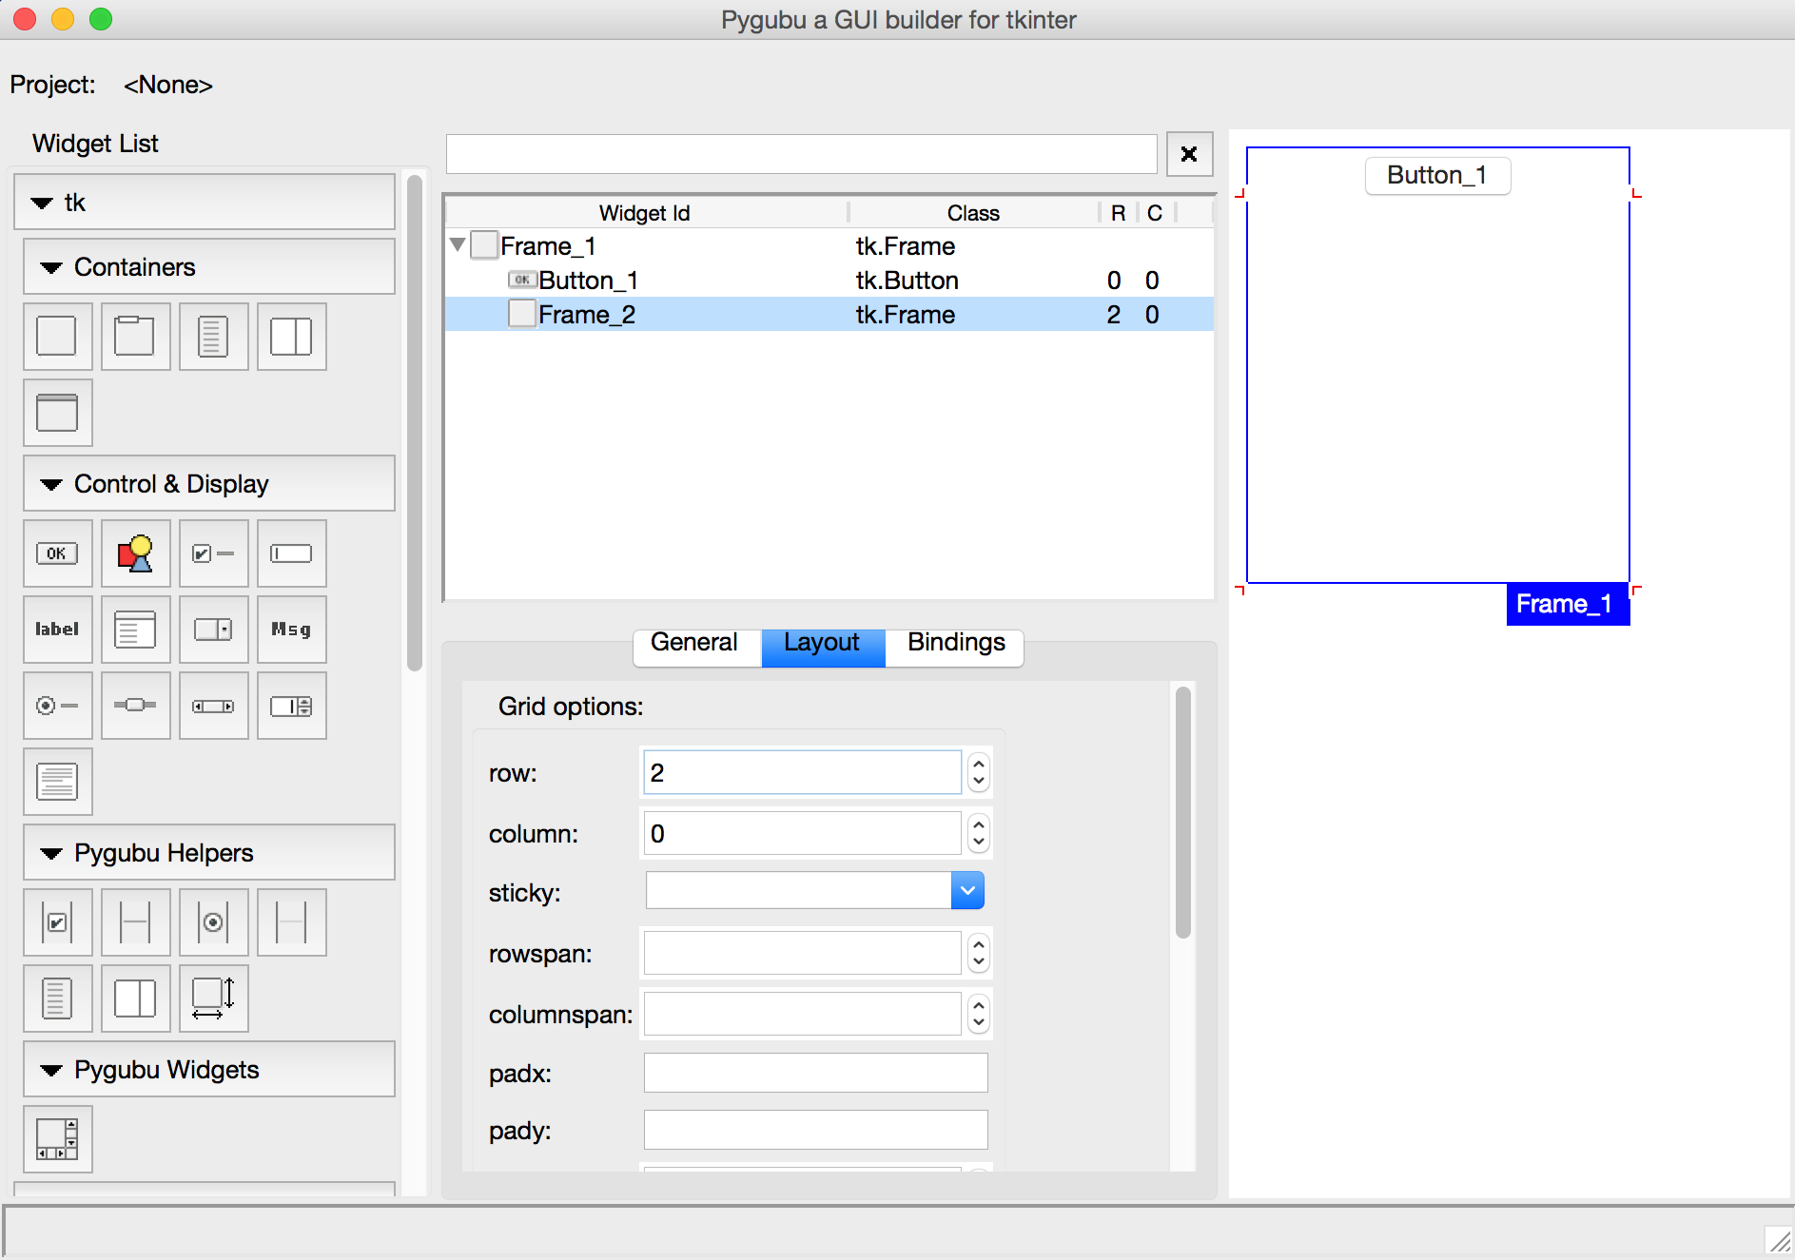Pick the split-pane icon under Containers
The image size is (1795, 1260).
click(x=291, y=337)
